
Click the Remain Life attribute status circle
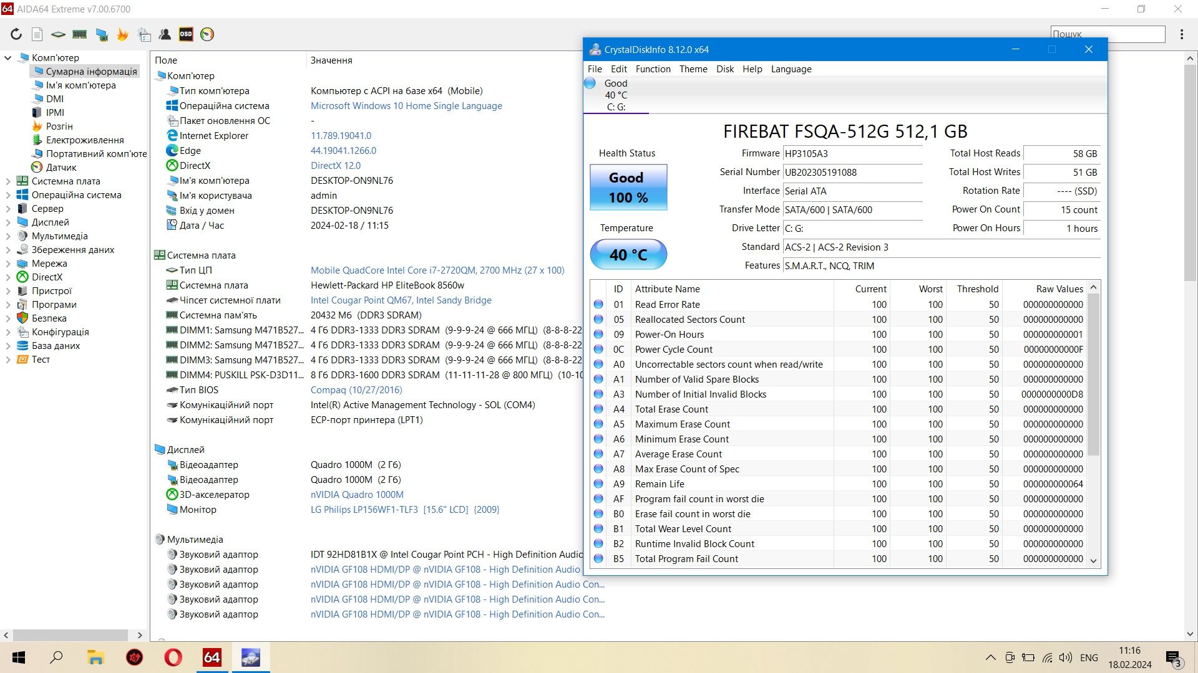pyautogui.click(x=598, y=484)
